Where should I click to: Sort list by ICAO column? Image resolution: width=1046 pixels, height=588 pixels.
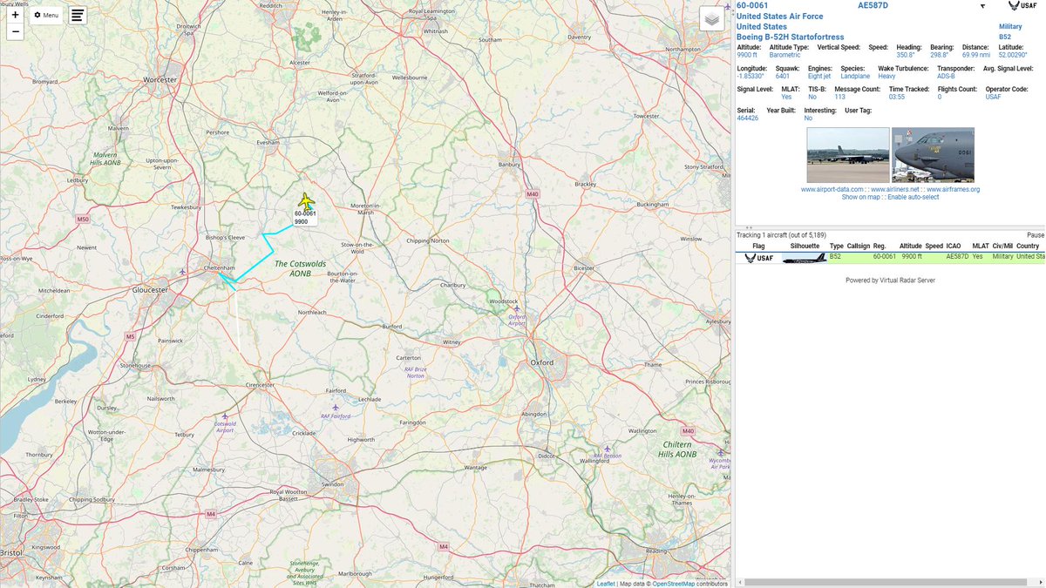click(x=954, y=247)
